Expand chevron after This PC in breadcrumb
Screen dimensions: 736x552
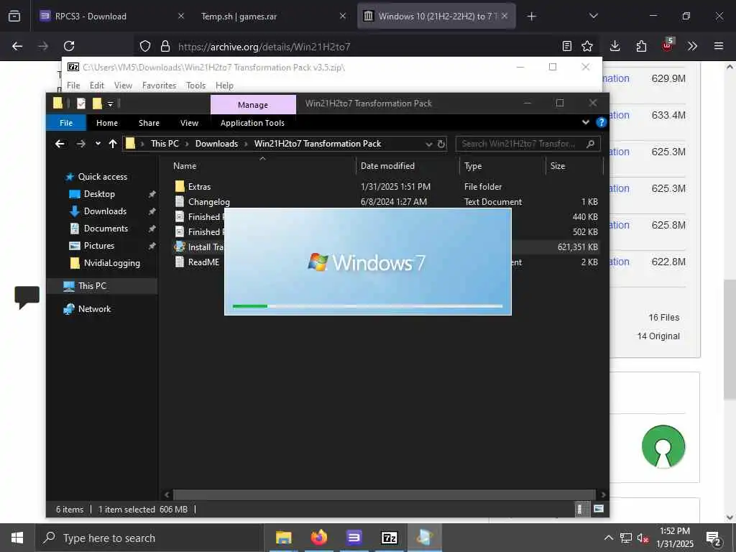186,144
